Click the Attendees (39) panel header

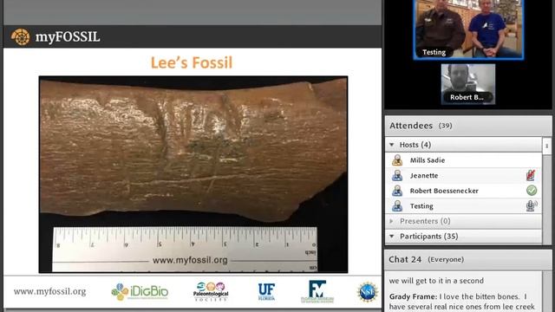[468, 126]
